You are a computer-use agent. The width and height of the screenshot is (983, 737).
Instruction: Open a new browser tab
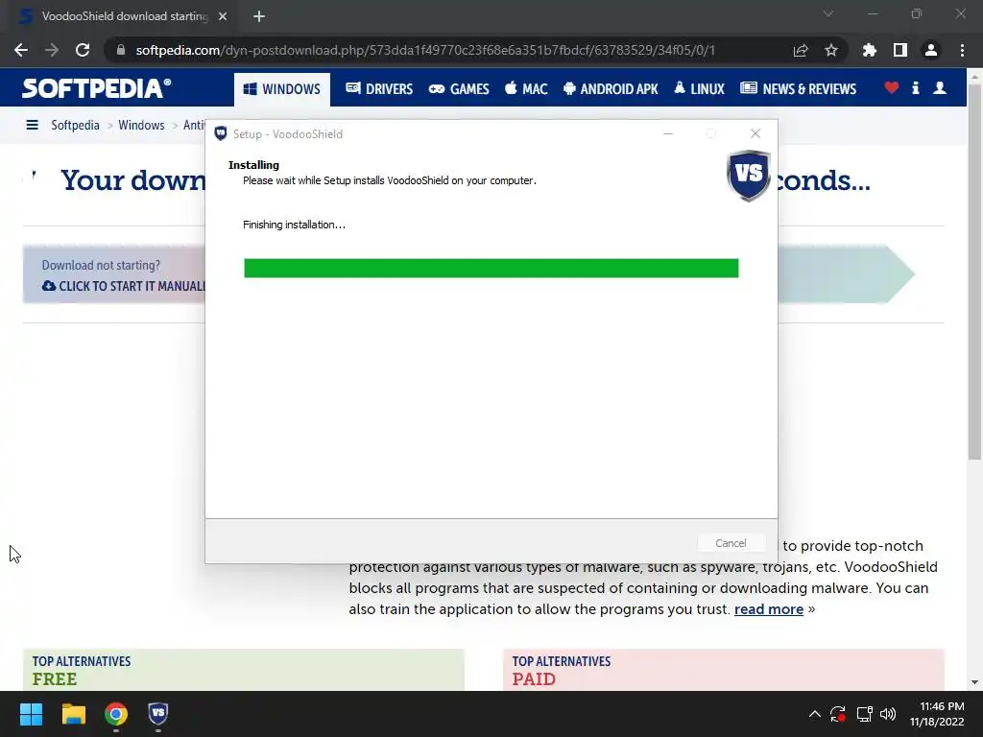(259, 16)
